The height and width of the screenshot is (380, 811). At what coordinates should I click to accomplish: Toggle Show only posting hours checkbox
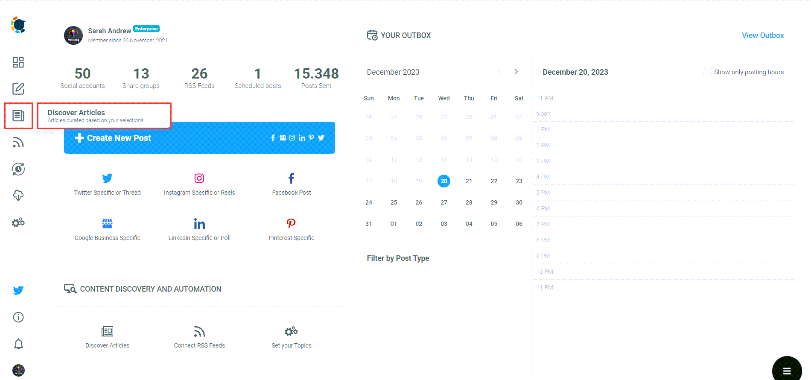coord(707,72)
